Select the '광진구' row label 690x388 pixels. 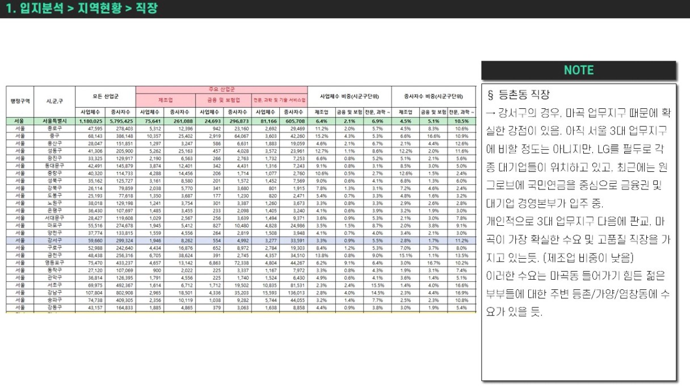55,158
